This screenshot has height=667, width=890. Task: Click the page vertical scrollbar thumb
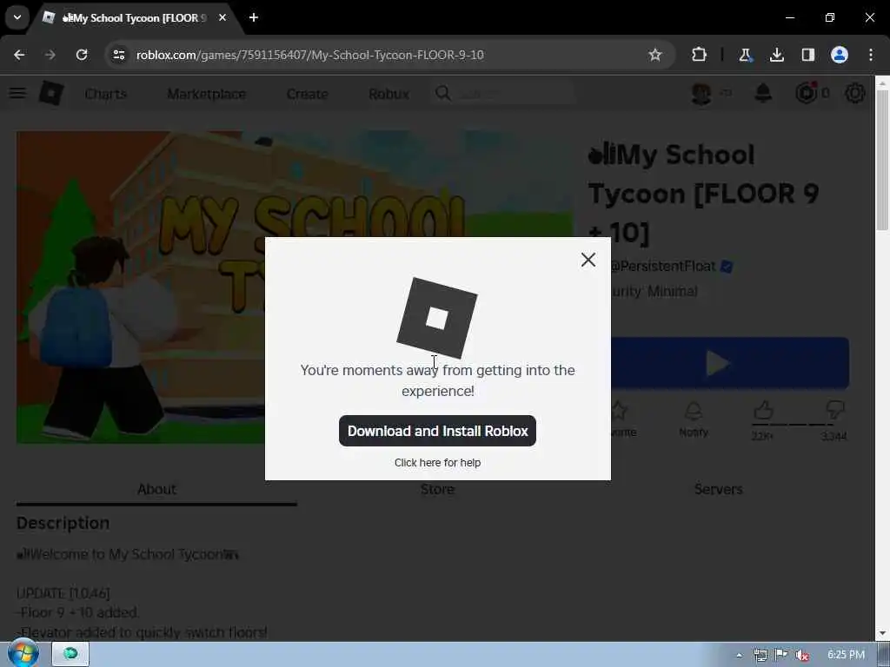(882, 160)
